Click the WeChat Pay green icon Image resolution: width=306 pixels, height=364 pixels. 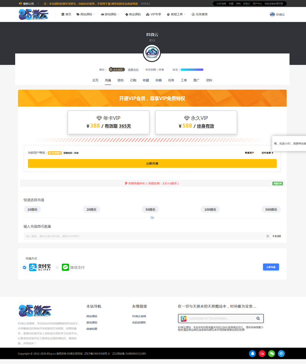click(65, 266)
